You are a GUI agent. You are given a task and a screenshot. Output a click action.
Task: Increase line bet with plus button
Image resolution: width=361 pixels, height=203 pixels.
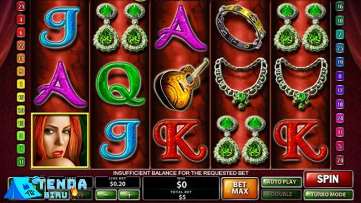tap(129, 195)
